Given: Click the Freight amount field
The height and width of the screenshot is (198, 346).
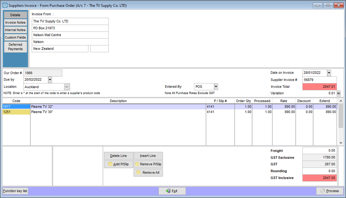Looking at the screenshot, I should pyautogui.click(x=320, y=151).
